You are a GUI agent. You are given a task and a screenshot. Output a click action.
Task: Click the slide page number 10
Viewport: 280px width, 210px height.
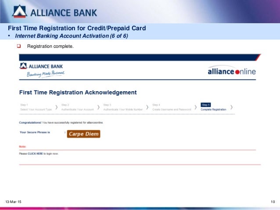273,202
